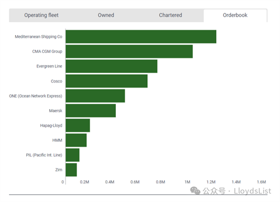Click the Mediterranean Shipping Co bar
This screenshot has width=280, height=202.
[x=141, y=37]
